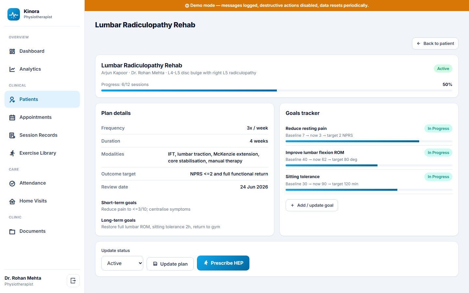Click the 50% progress value
Screen dimensions: 469x293
[x=447, y=84]
